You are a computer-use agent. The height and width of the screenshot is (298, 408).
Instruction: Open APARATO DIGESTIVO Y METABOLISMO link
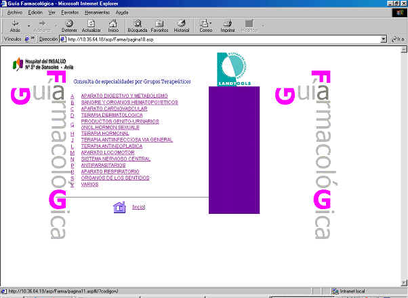coord(124,96)
